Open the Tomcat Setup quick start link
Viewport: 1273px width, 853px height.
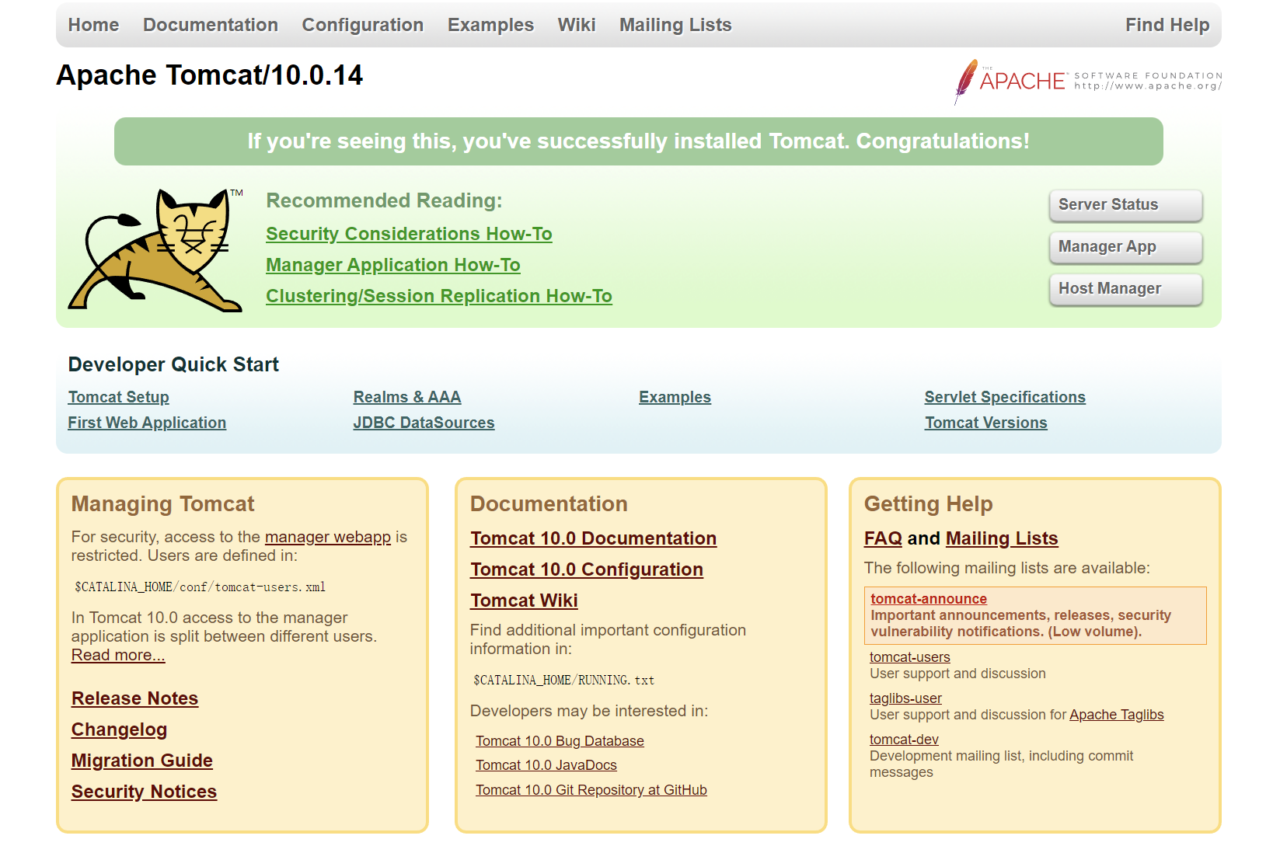pos(118,397)
